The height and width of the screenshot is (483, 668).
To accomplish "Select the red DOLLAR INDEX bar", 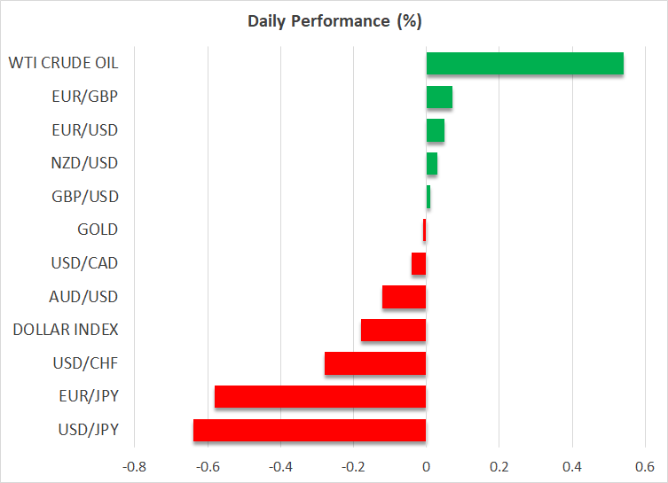I will [393, 330].
